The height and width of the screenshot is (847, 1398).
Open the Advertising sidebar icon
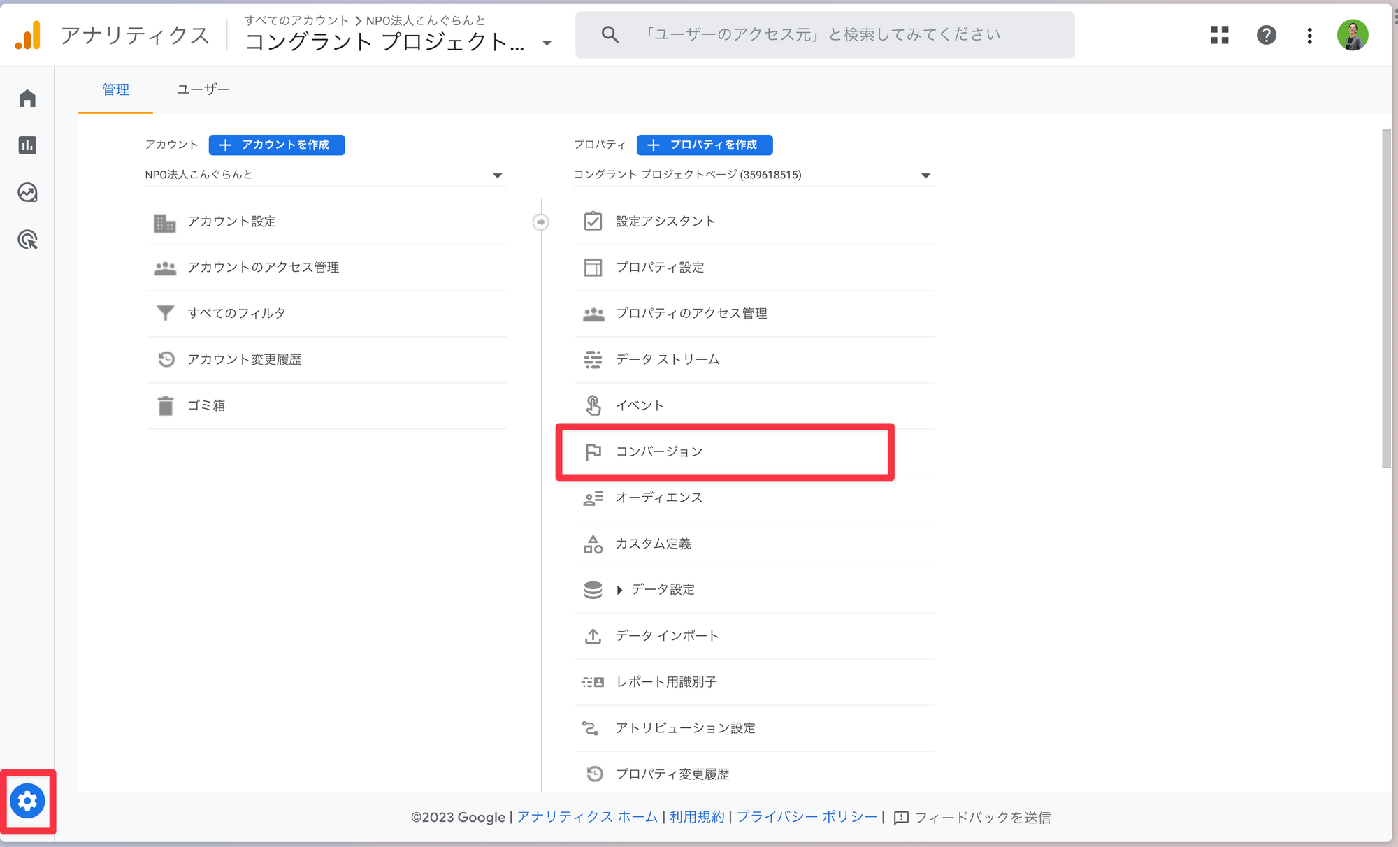(27, 240)
